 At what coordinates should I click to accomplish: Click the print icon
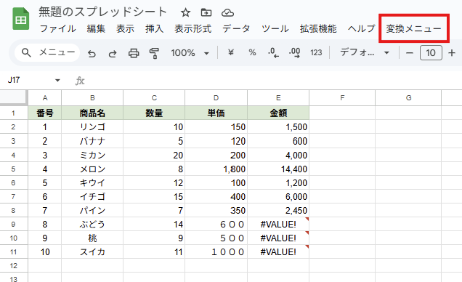tap(134, 53)
